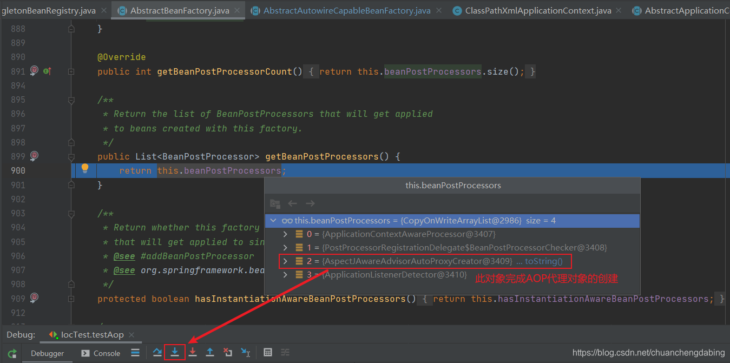Click the method breakpoint icon on line 899
Image resolution: width=730 pixels, height=363 pixels.
(x=35, y=155)
